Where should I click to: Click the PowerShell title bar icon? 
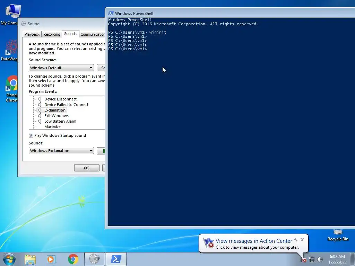click(111, 14)
